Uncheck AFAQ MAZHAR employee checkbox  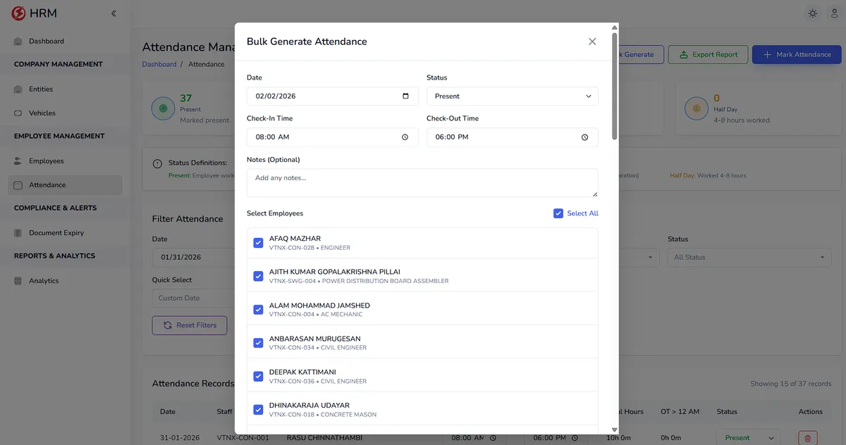click(258, 243)
